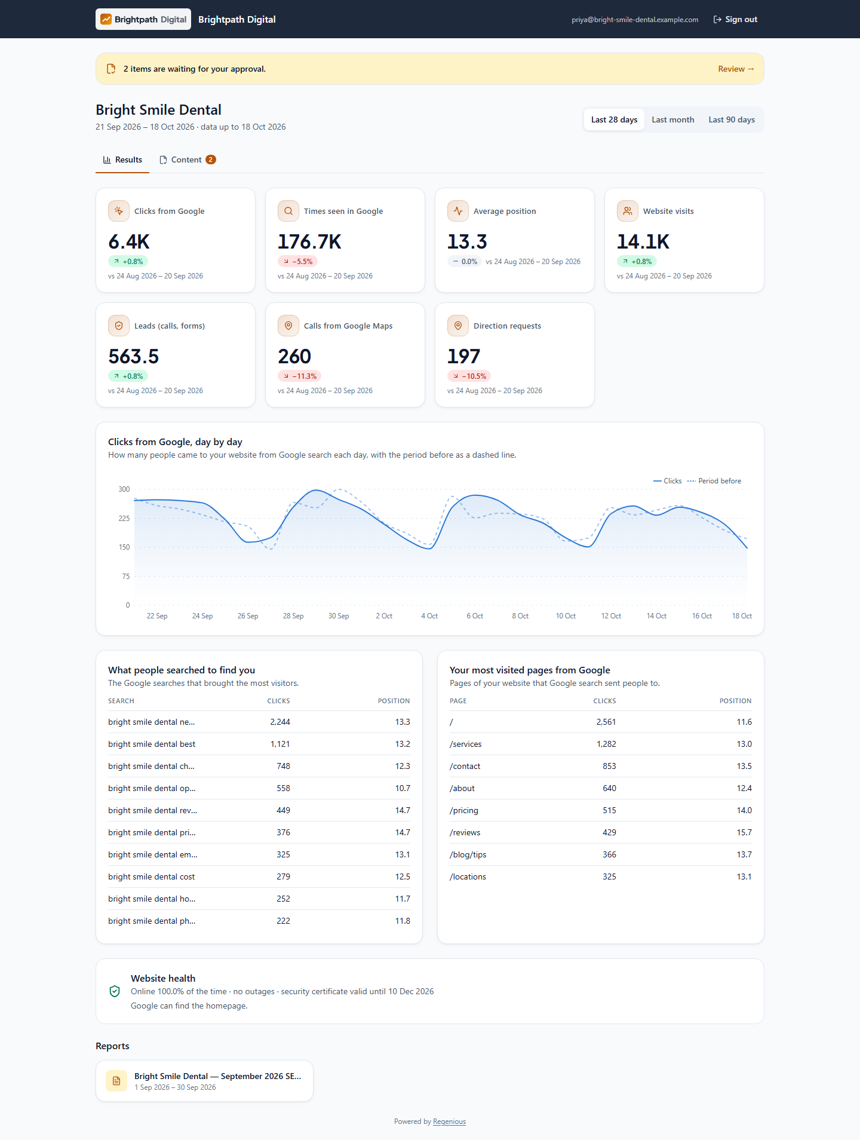This screenshot has width=860, height=1140.
Task: Click the /contact page row
Action: (601, 766)
